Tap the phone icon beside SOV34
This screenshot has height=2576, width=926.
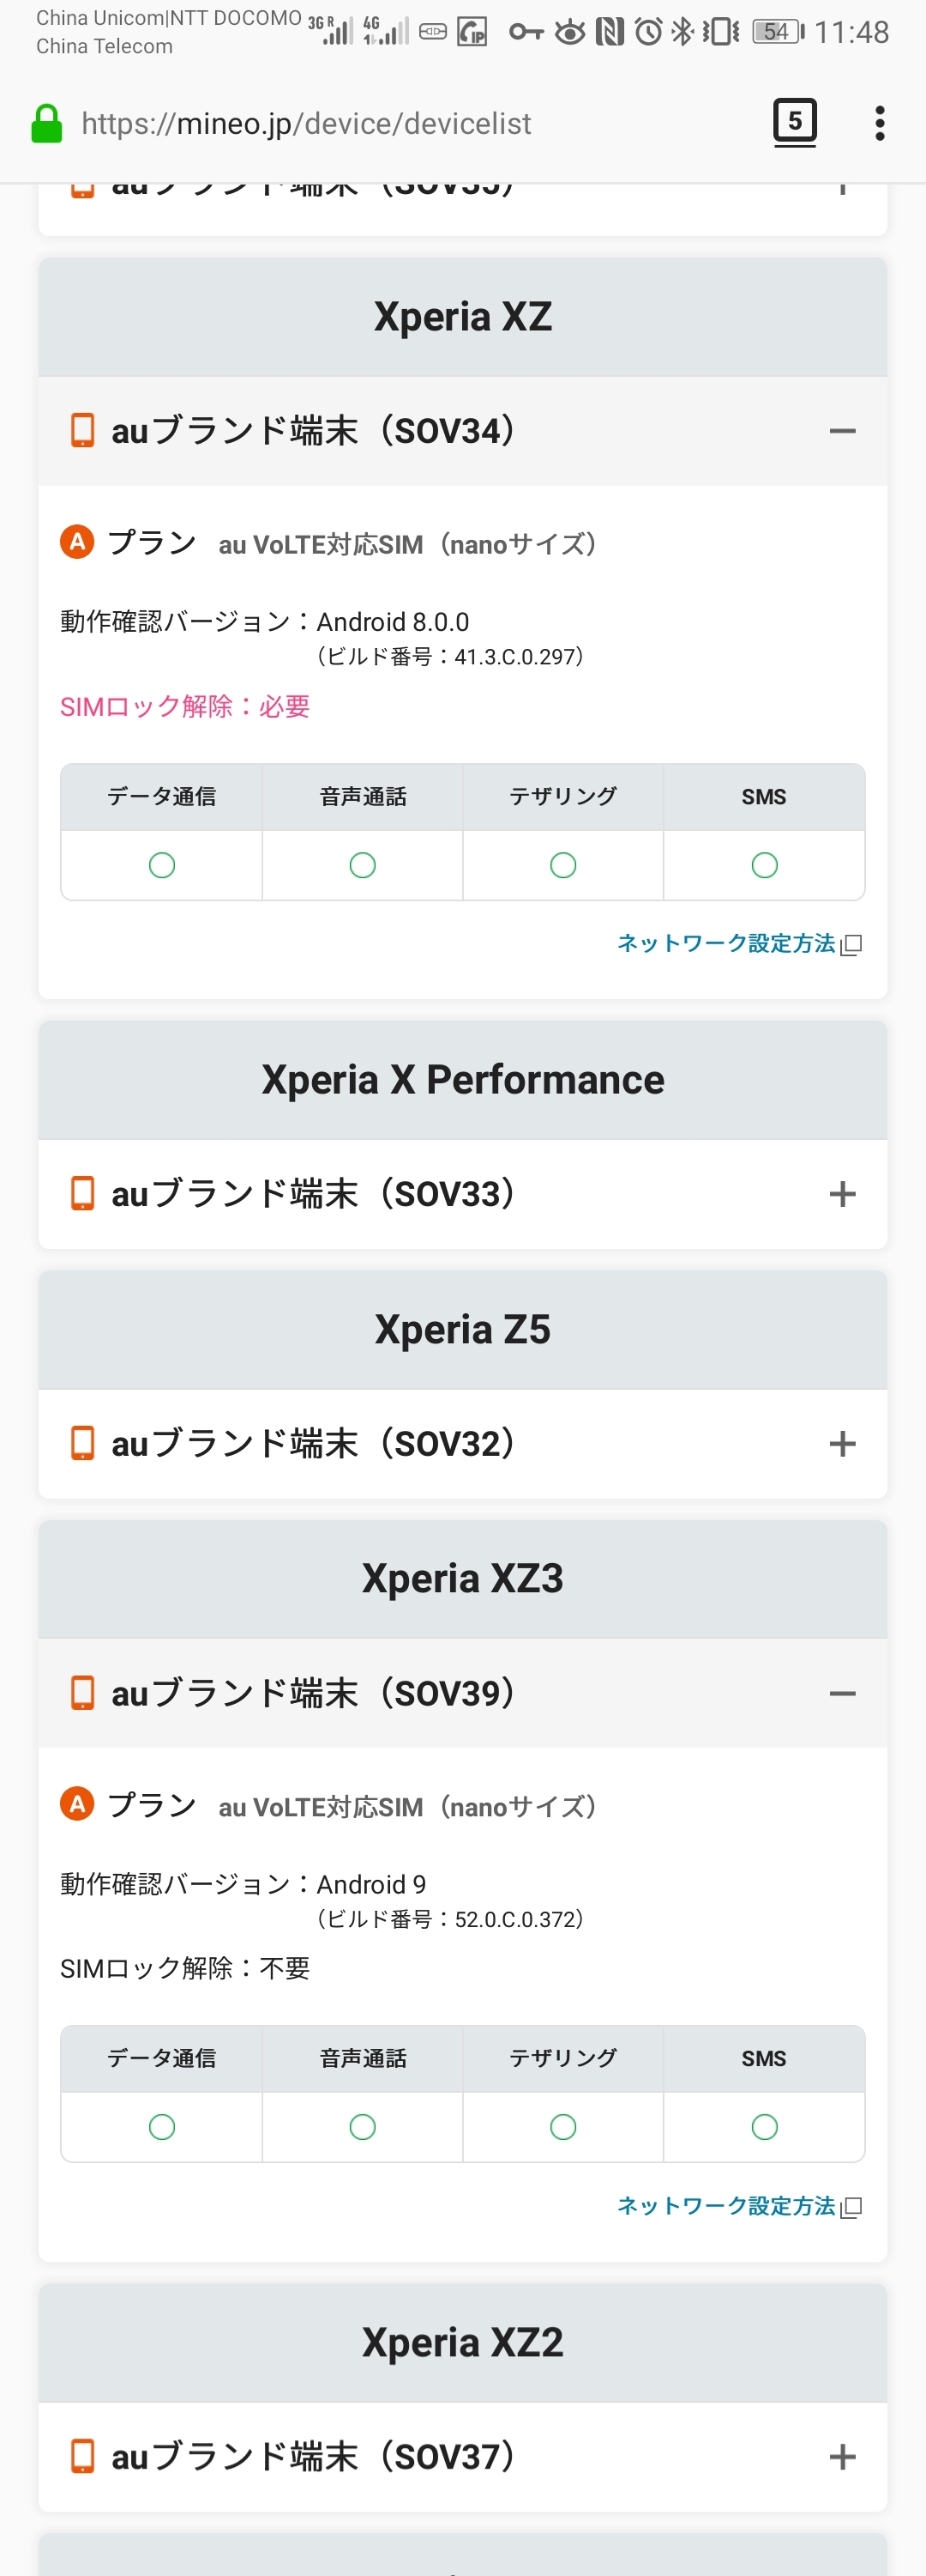tap(82, 431)
